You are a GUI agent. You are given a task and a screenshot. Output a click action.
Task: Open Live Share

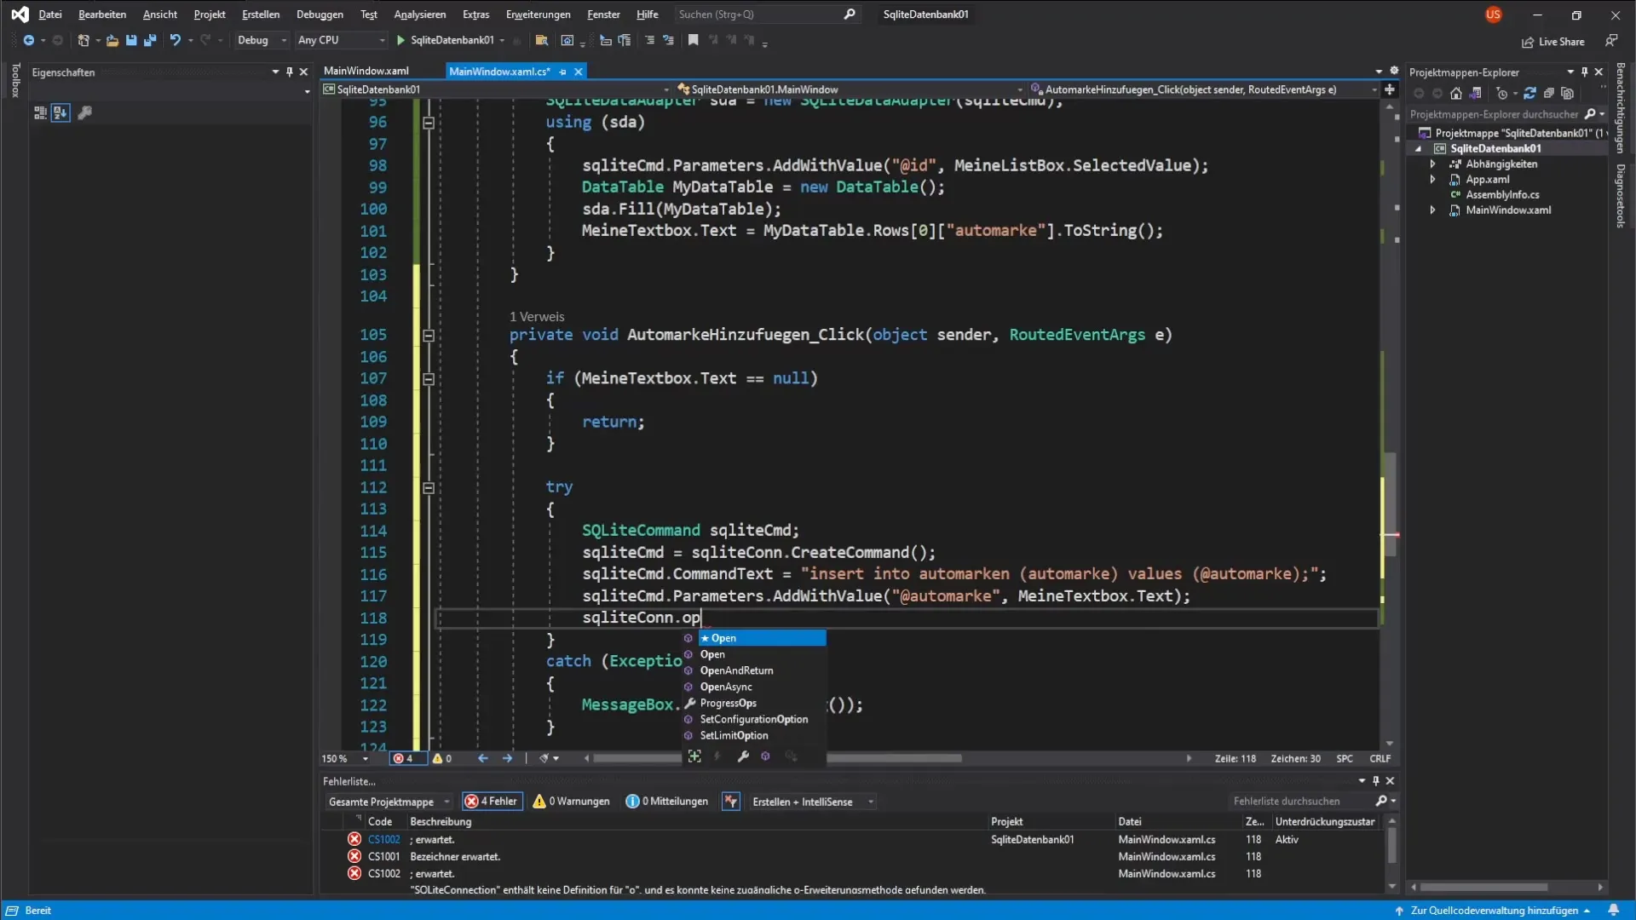(x=1553, y=42)
